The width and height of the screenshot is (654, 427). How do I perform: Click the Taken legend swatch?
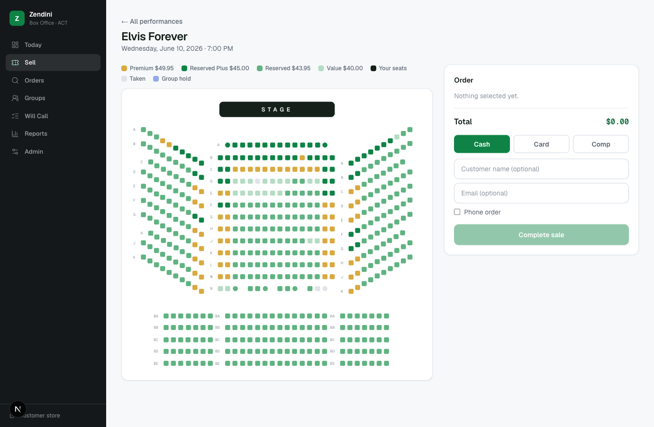124,79
